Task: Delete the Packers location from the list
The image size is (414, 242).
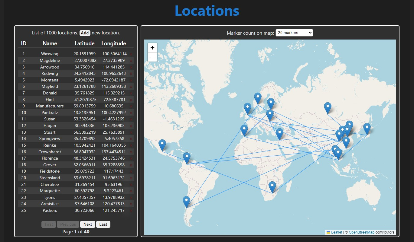Action: click(x=131, y=210)
